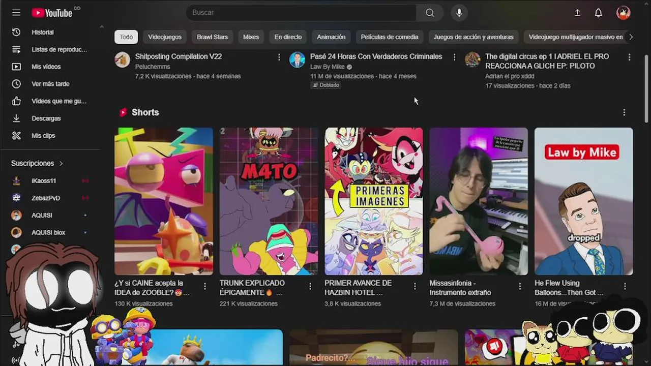
Task: Open Adrian el pro xddd channel name
Action: tap(510, 76)
